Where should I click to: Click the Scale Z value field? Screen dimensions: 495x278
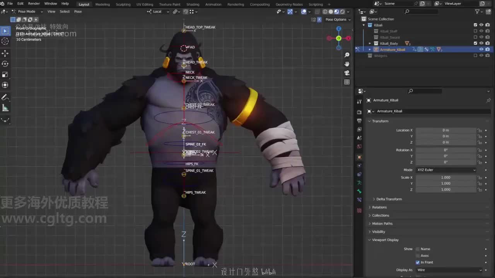click(x=446, y=190)
